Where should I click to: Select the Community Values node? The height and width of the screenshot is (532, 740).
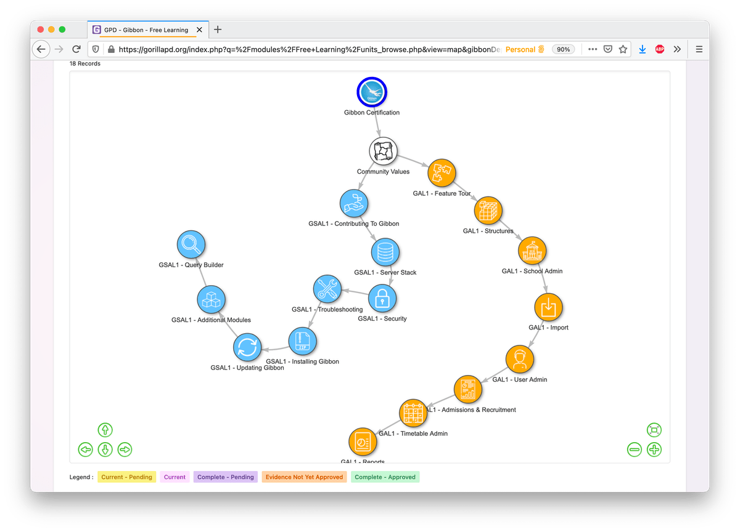pyautogui.click(x=384, y=151)
